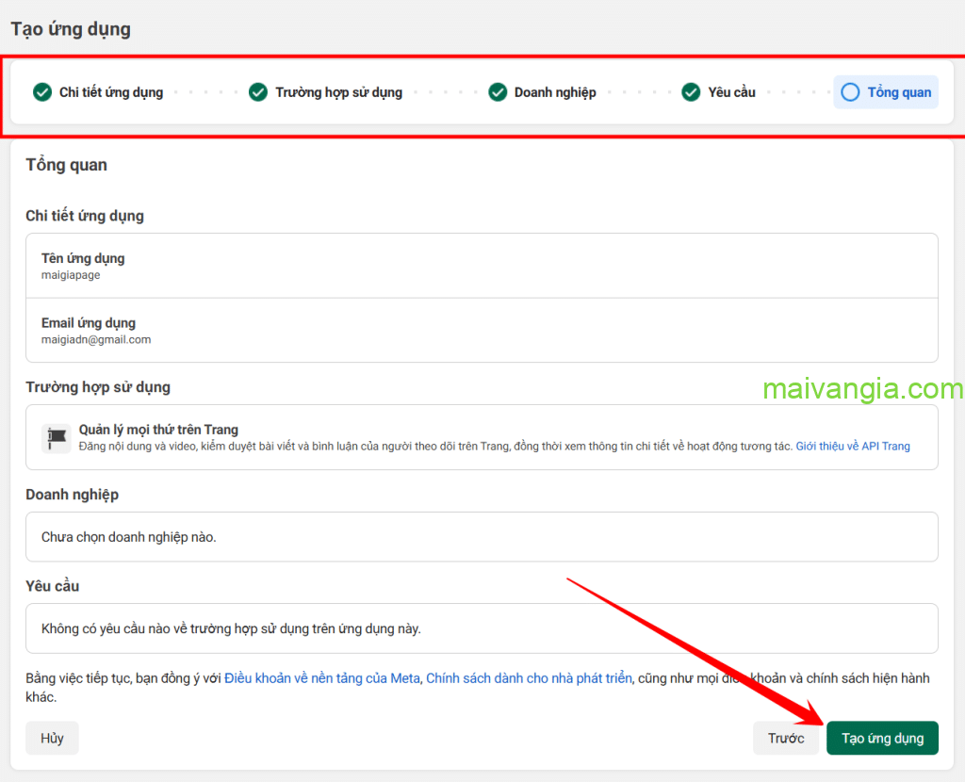Click the Email ứng dụng row
This screenshot has height=782, width=965.
pyautogui.click(x=482, y=331)
